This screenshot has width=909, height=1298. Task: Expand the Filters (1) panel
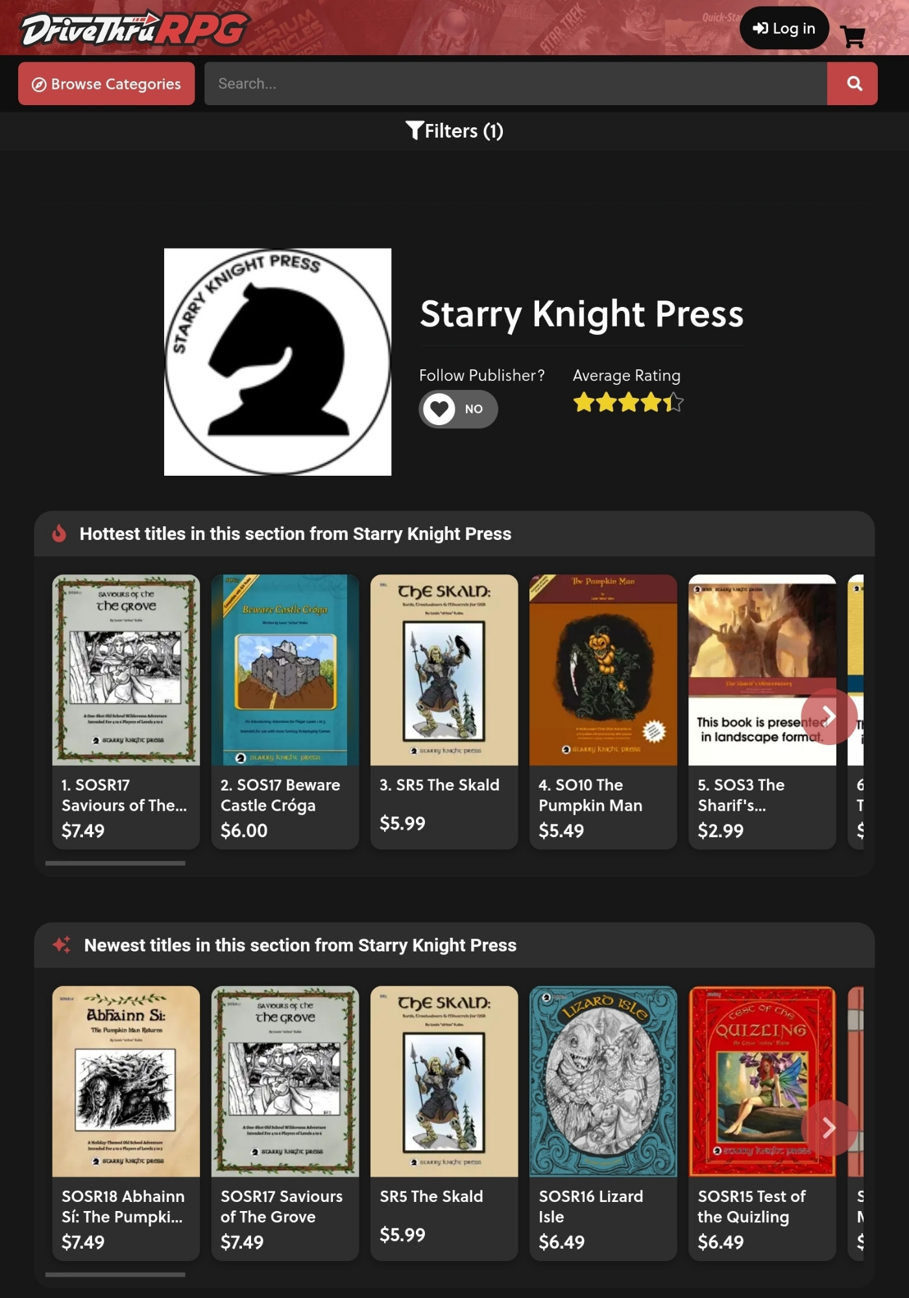coord(454,131)
